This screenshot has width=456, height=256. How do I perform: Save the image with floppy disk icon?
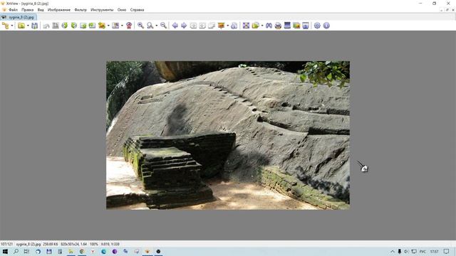coord(35,26)
